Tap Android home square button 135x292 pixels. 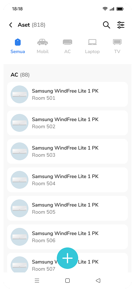(x=67, y=281)
